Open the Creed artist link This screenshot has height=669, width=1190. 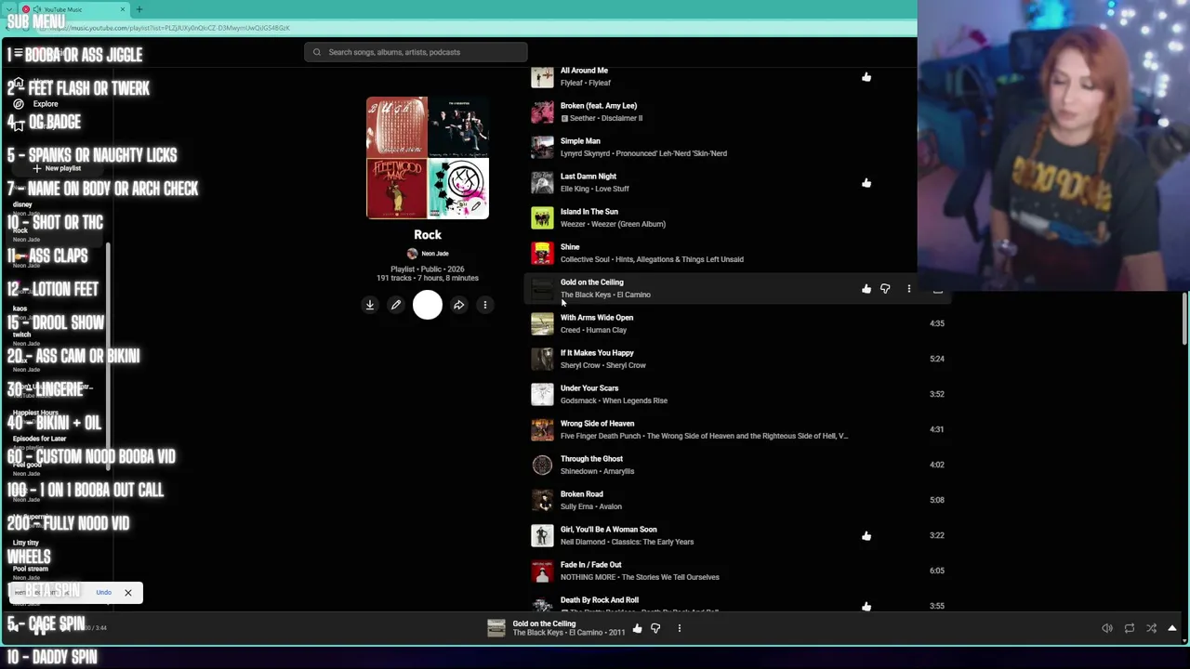[571, 330]
